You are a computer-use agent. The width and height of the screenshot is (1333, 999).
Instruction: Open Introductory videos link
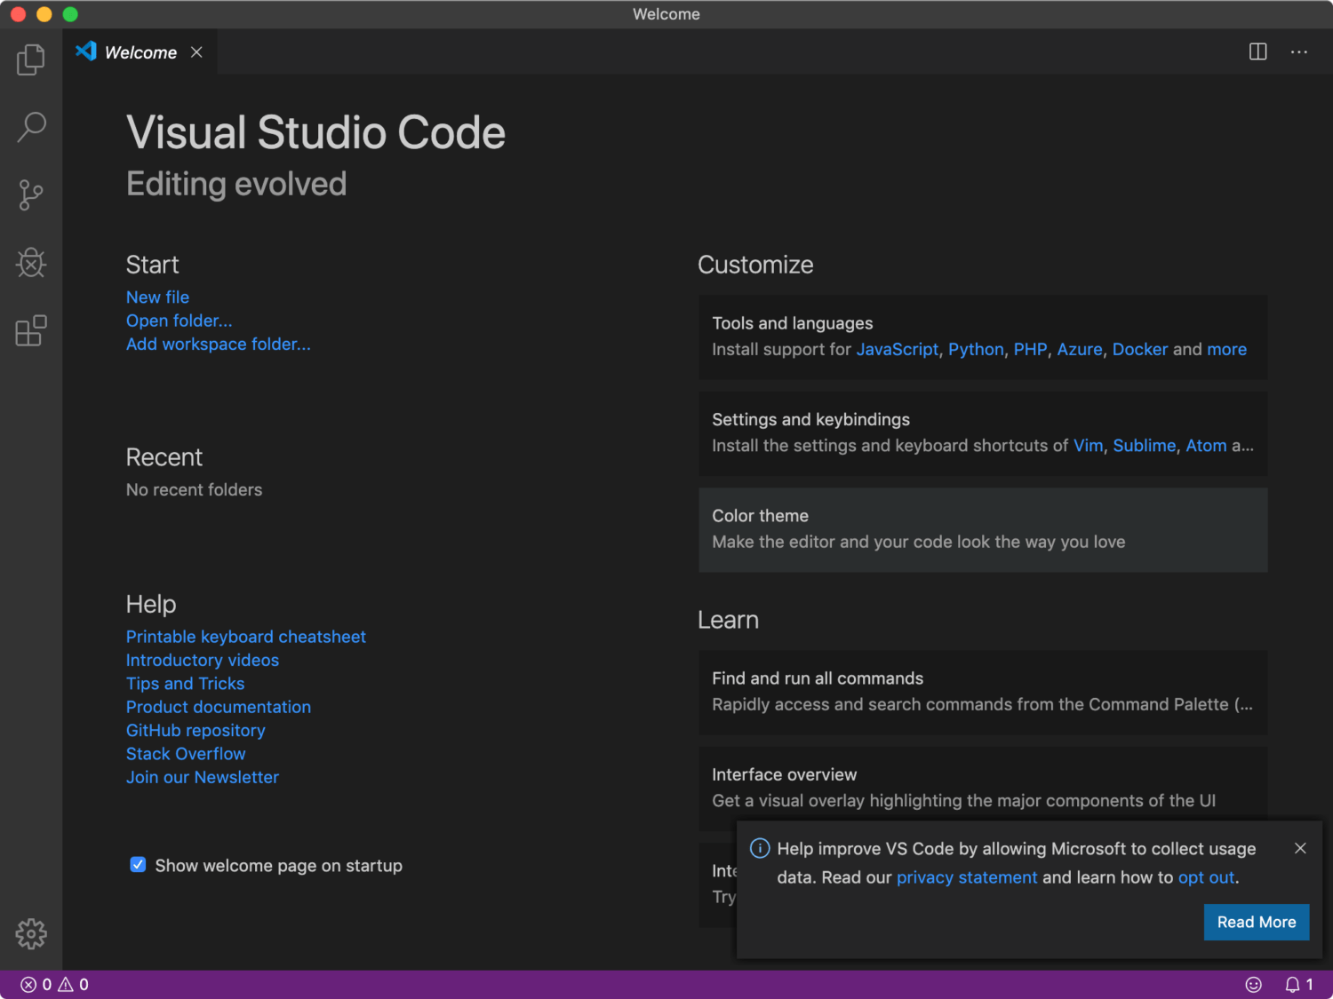point(203,660)
